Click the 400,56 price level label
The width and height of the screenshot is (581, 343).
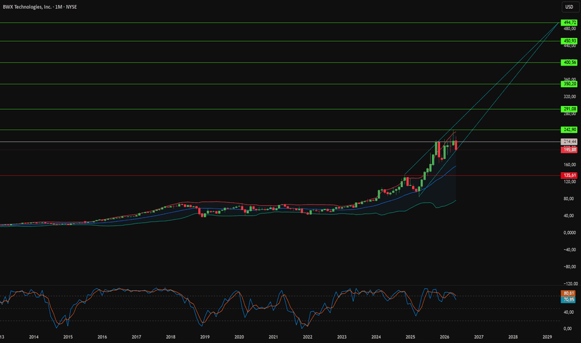569,62
